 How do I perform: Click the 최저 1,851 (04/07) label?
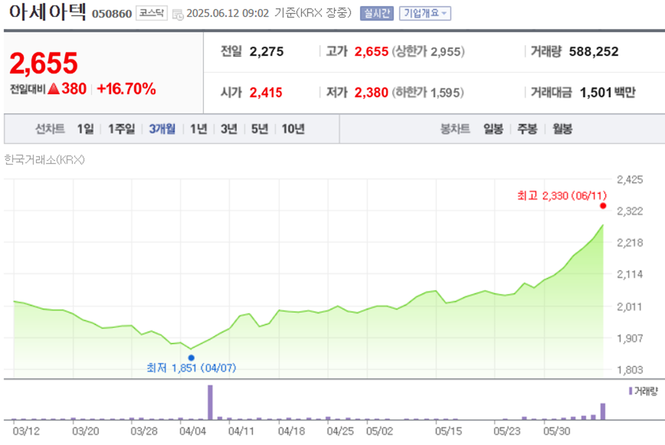click(191, 368)
